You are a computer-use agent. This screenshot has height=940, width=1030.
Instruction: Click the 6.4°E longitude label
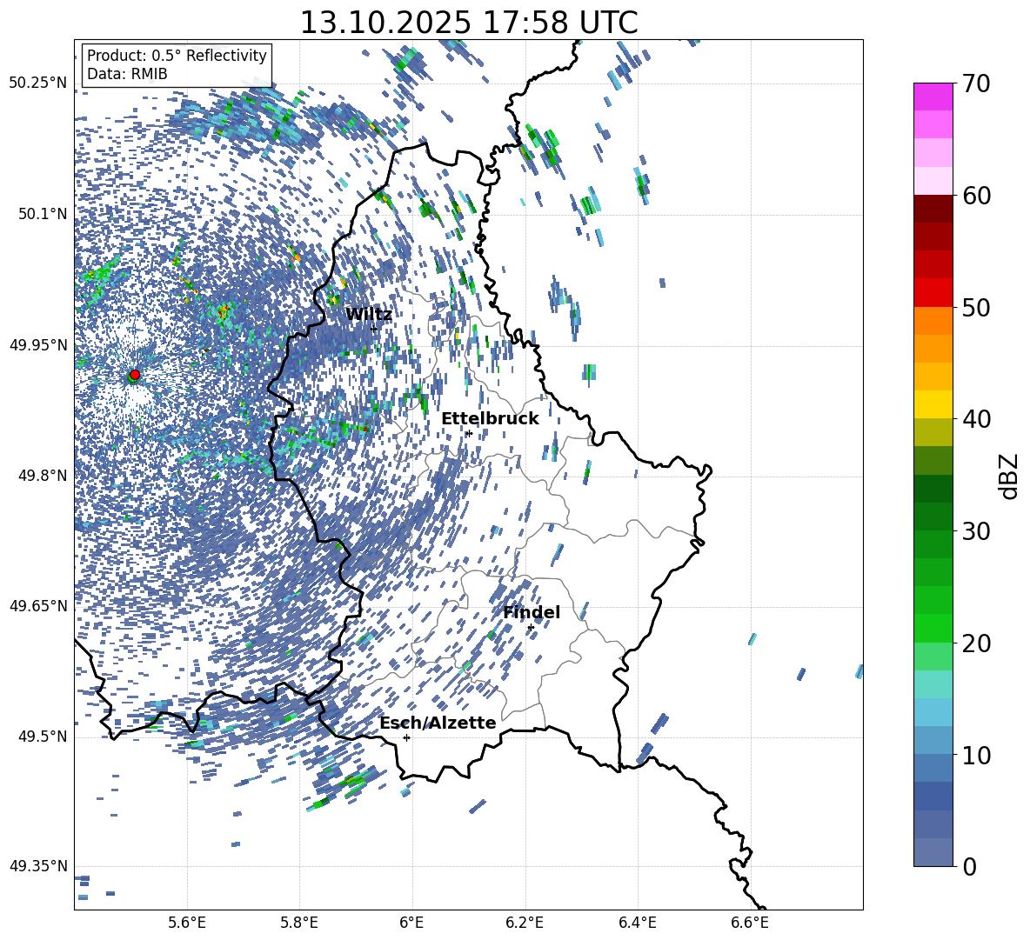637,923
